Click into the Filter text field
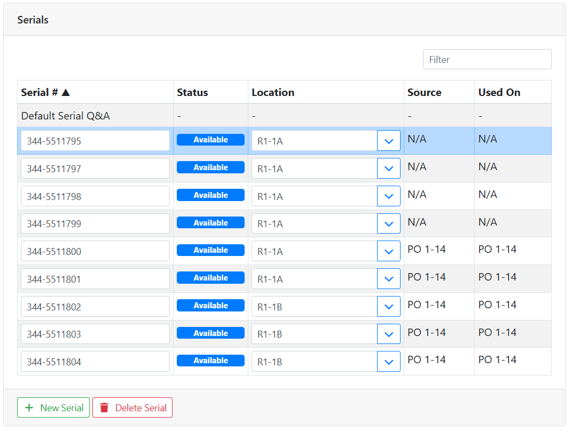The width and height of the screenshot is (572, 432). [487, 59]
